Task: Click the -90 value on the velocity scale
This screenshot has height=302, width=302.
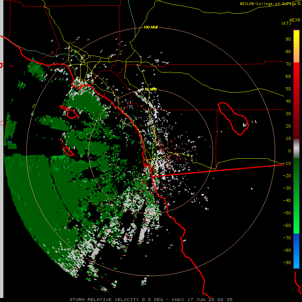Action: 287,263
